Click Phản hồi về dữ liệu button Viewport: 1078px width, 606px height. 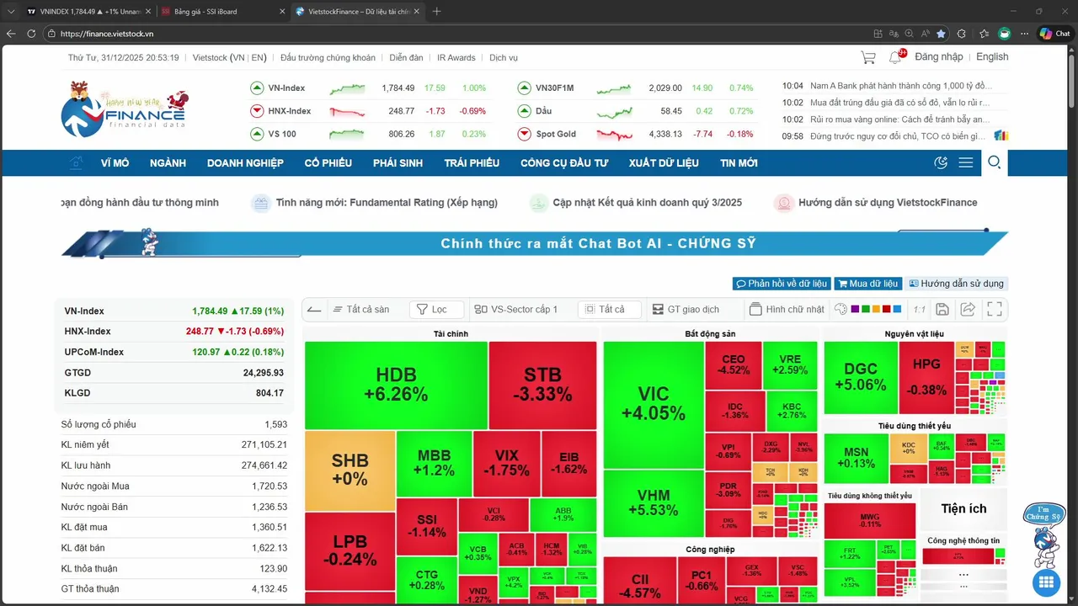point(781,284)
